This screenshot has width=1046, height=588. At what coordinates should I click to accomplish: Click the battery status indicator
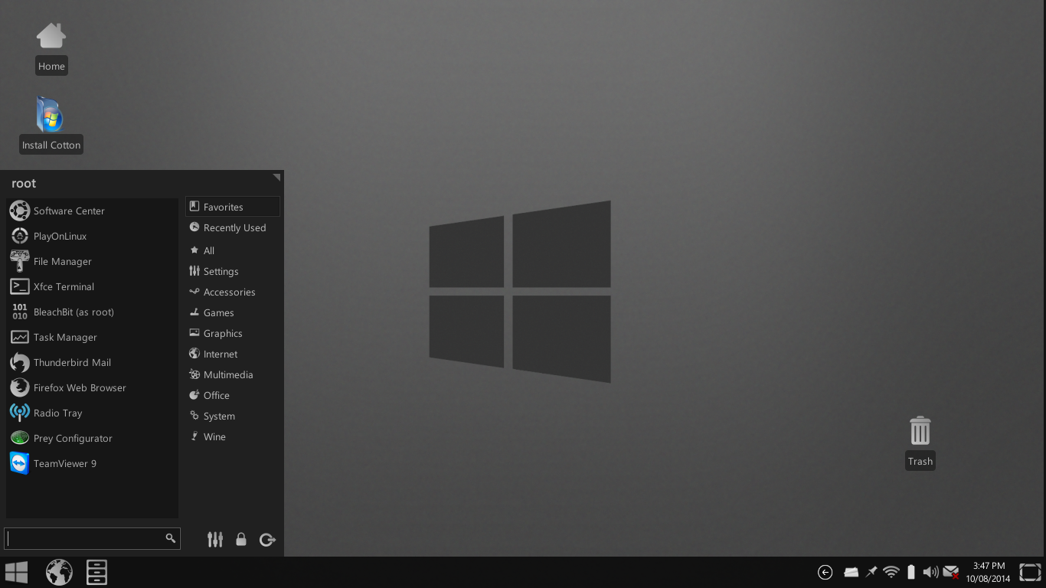(911, 572)
